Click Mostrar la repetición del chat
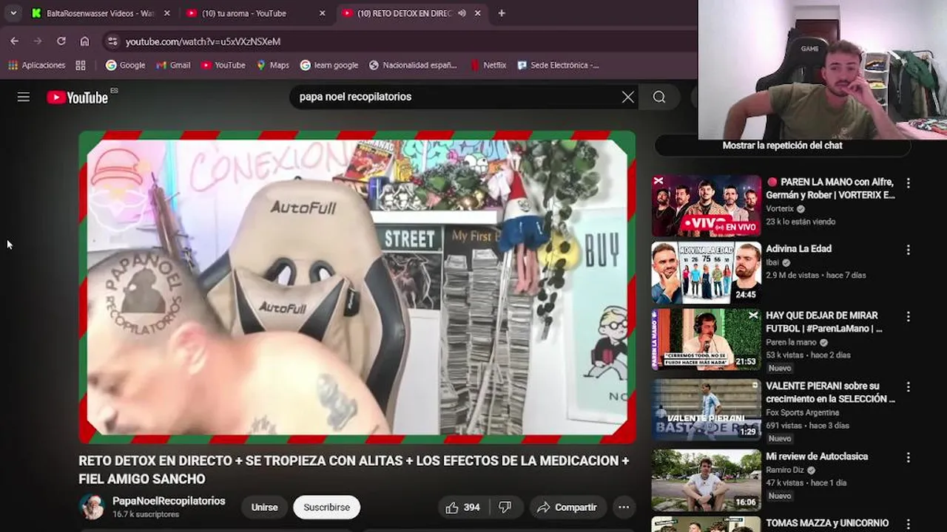 [782, 146]
